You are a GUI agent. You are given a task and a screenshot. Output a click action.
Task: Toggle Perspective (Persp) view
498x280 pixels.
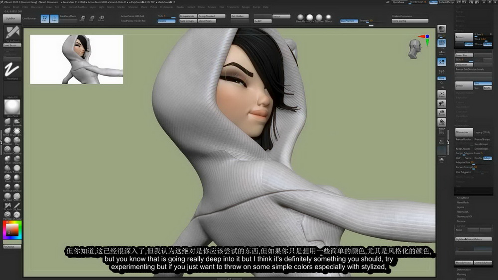coord(441,43)
